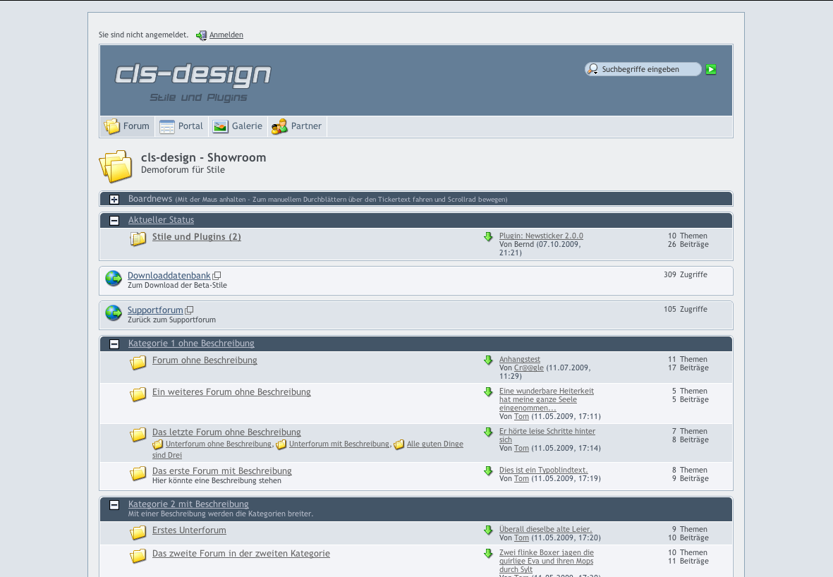Click the green search submit arrow button
The width and height of the screenshot is (833, 577).
click(711, 69)
